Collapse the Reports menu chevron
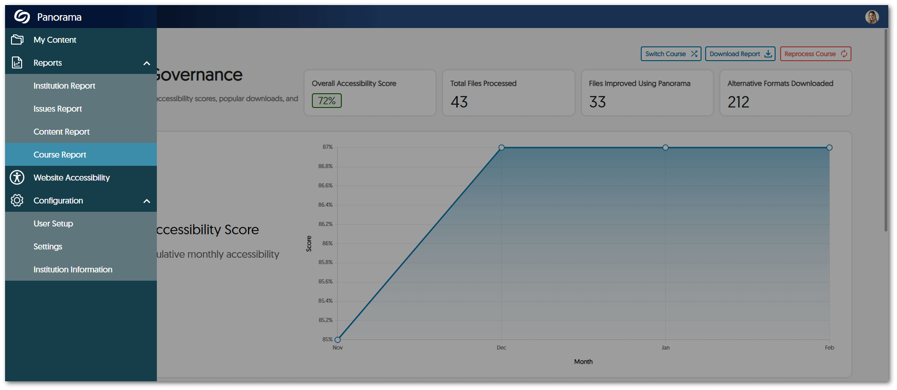 click(147, 63)
